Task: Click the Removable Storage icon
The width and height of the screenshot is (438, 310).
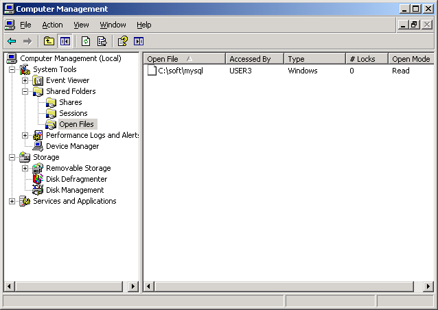Action: (38, 168)
